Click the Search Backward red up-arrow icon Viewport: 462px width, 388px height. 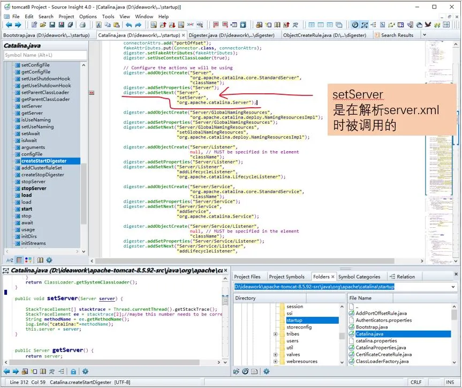pyautogui.click(x=163, y=25)
